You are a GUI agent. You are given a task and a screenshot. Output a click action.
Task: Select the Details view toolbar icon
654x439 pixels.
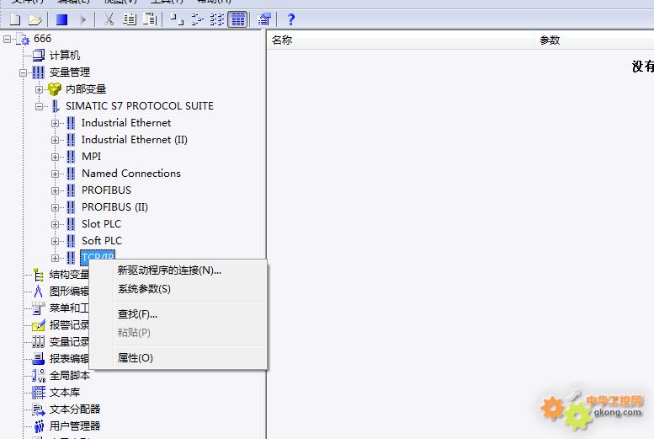click(238, 19)
